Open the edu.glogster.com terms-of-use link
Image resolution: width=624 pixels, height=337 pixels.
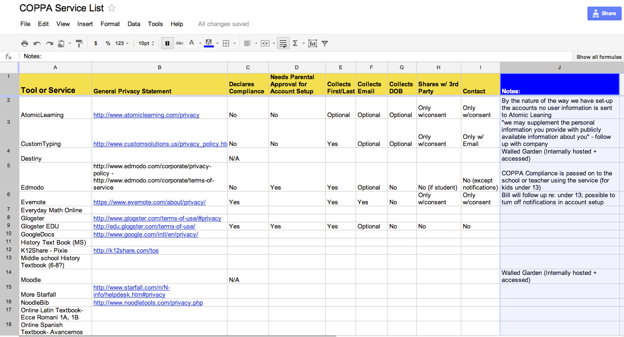(144, 226)
